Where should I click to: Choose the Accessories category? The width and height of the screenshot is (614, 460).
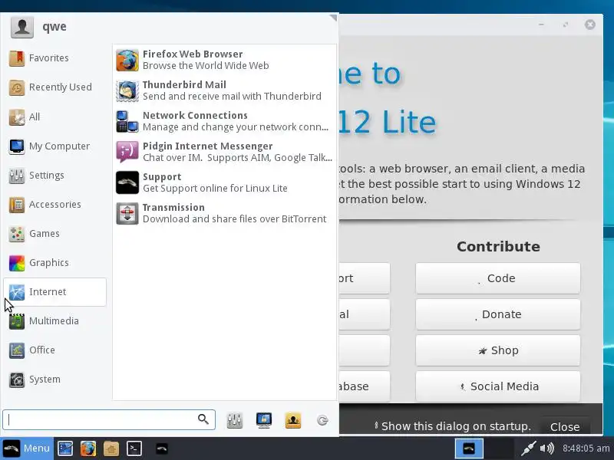[x=54, y=205]
